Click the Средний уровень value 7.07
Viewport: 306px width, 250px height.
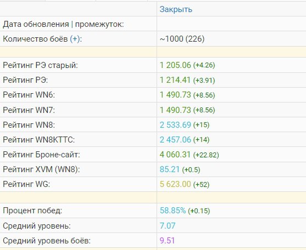click(168, 226)
